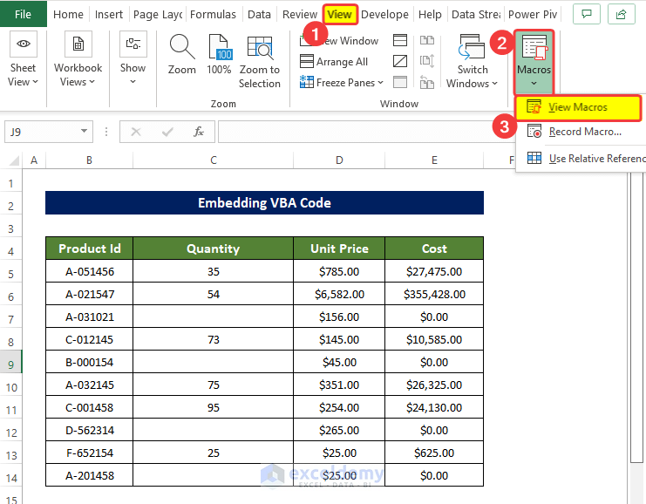Switch to the Review tab

(x=300, y=15)
